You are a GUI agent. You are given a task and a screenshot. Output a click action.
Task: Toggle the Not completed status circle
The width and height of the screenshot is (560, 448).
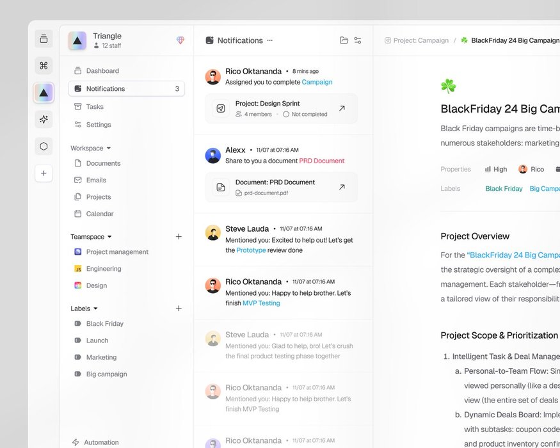coord(285,115)
